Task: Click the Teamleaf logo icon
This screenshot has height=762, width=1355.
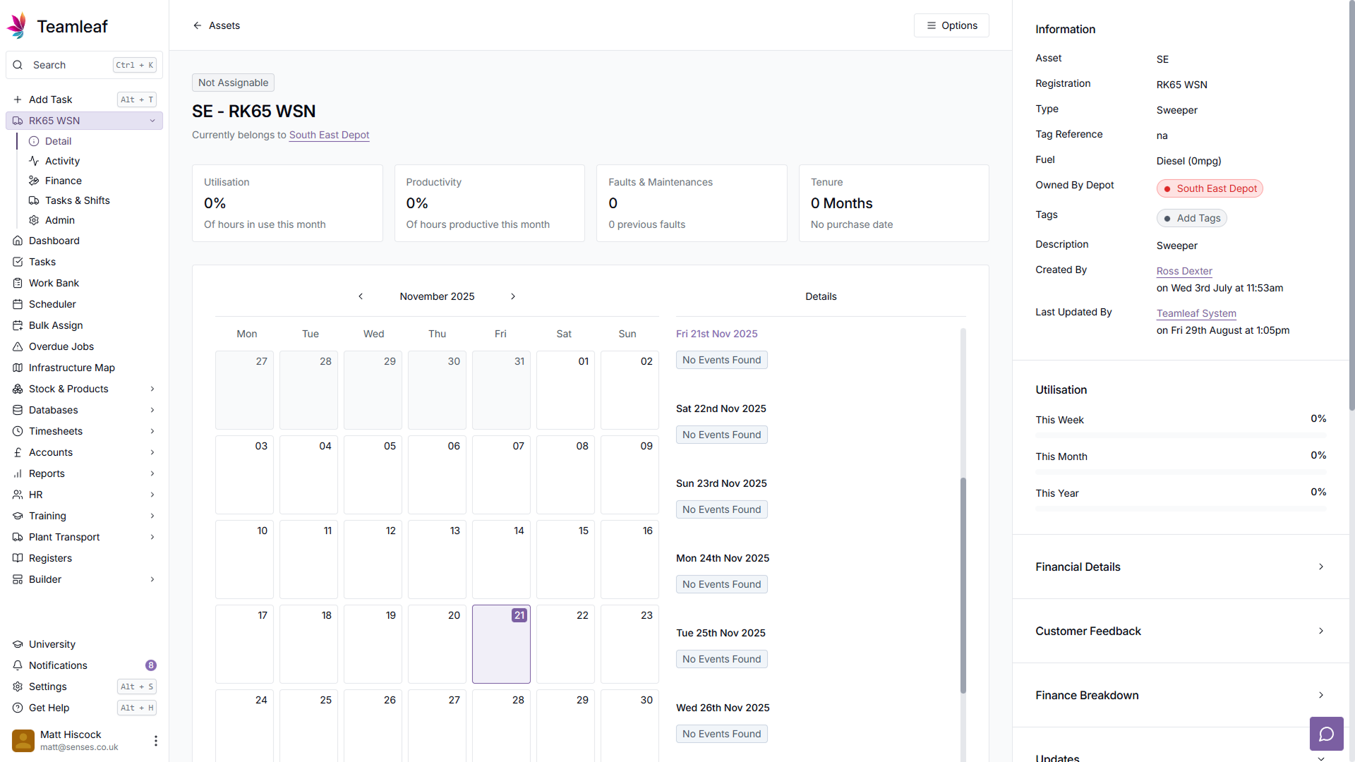Action: click(x=17, y=26)
